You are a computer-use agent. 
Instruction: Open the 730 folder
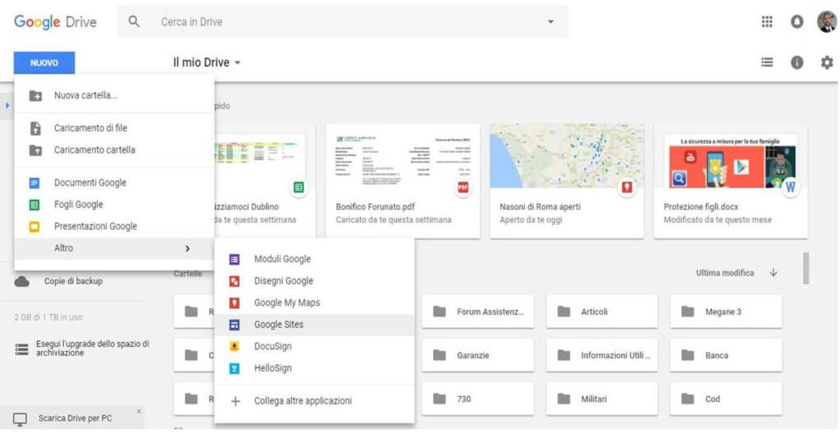point(478,399)
